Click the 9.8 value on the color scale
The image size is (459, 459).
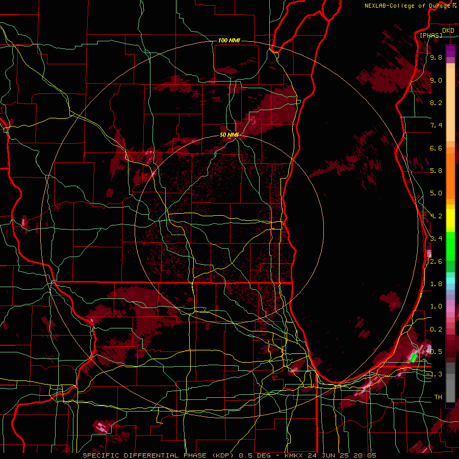pyautogui.click(x=436, y=58)
